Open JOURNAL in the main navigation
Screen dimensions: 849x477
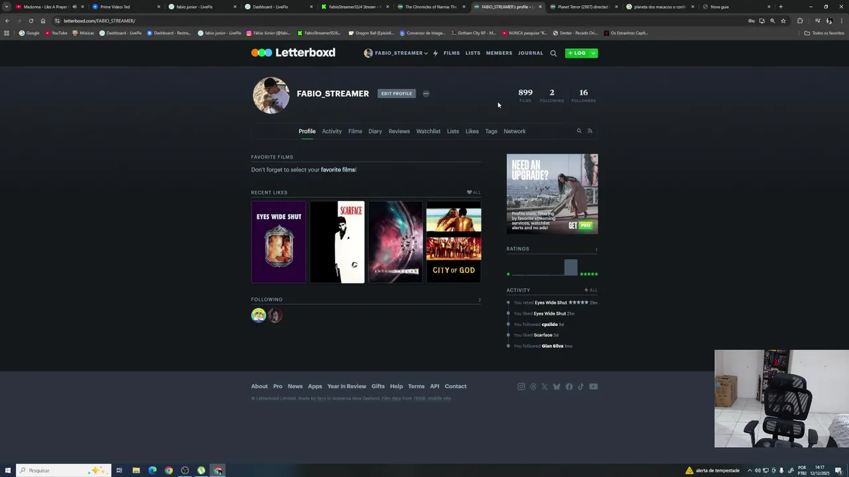531,53
